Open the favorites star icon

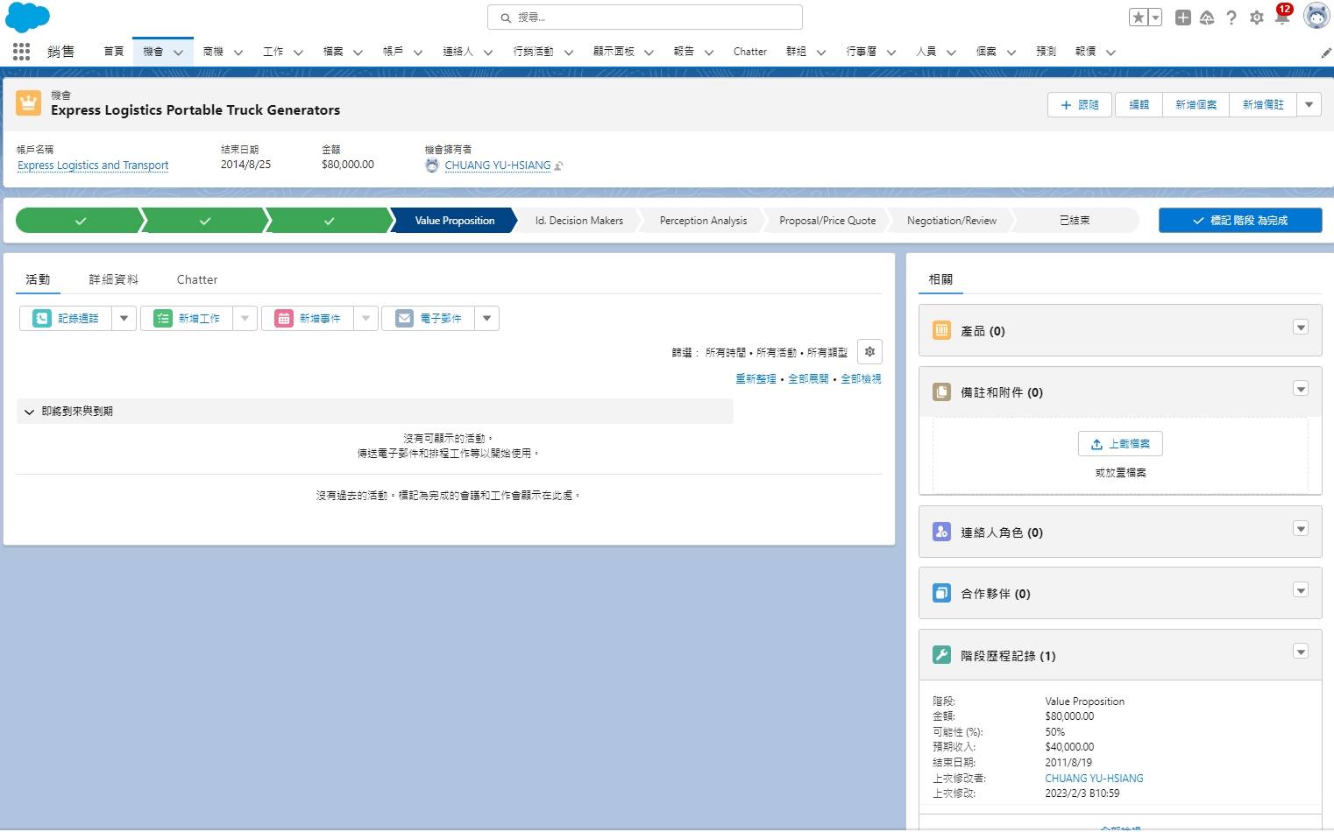1139,18
